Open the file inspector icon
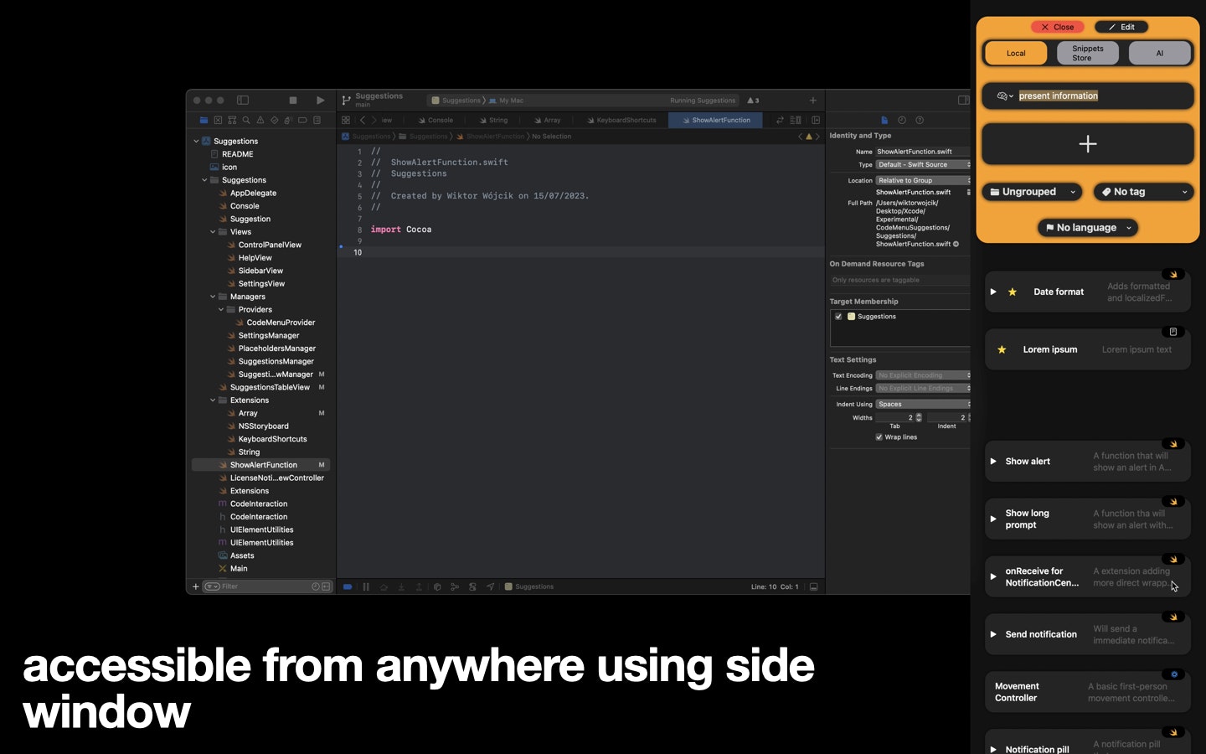Viewport: 1206px width, 754px height. pyautogui.click(x=884, y=120)
